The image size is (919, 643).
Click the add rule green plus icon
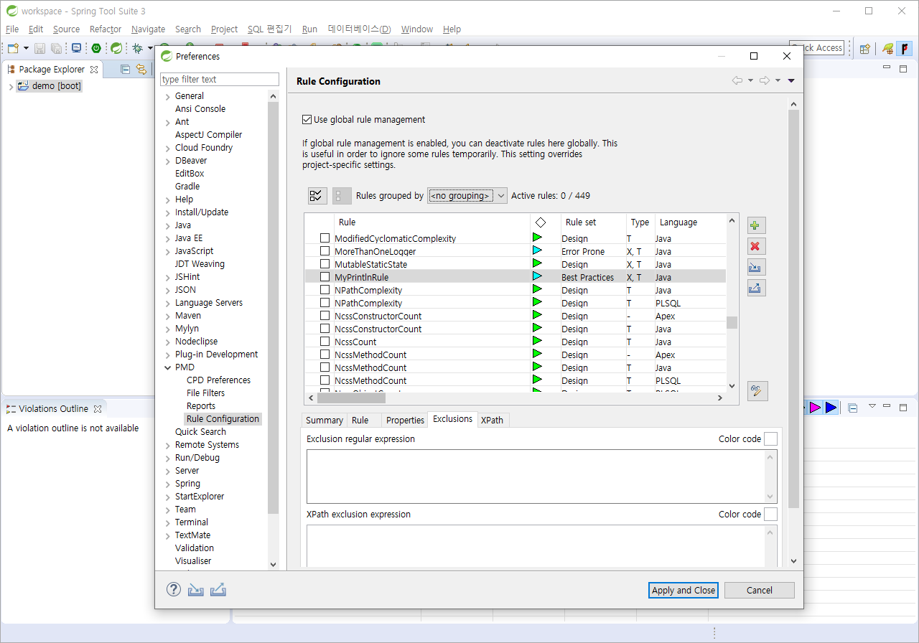pos(756,225)
